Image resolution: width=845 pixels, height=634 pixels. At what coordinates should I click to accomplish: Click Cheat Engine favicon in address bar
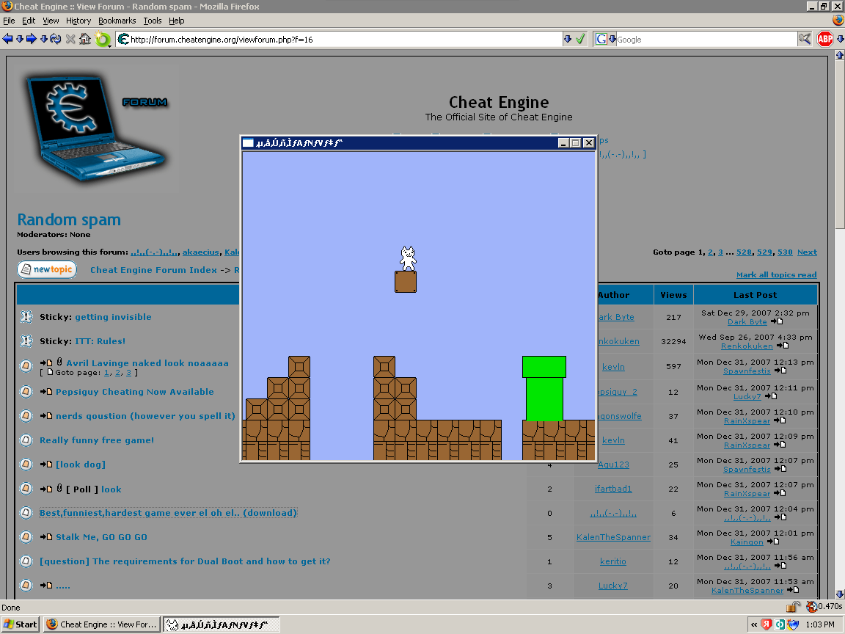123,39
